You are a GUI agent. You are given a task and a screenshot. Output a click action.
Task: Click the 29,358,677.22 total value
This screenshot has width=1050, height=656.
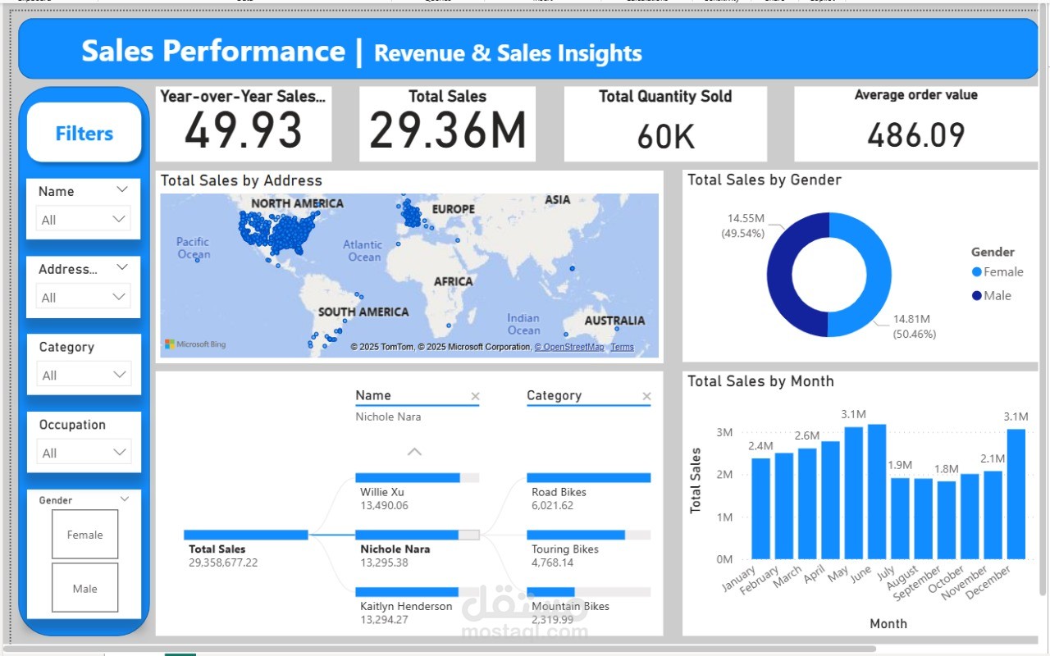[x=223, y=563]
